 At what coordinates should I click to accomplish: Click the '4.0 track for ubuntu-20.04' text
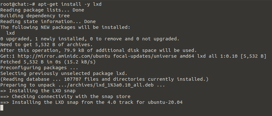(x=145, y=102)
